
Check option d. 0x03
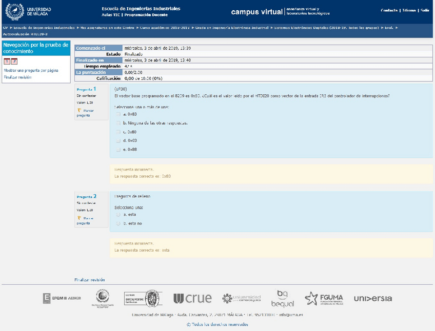tap(118, 140)
